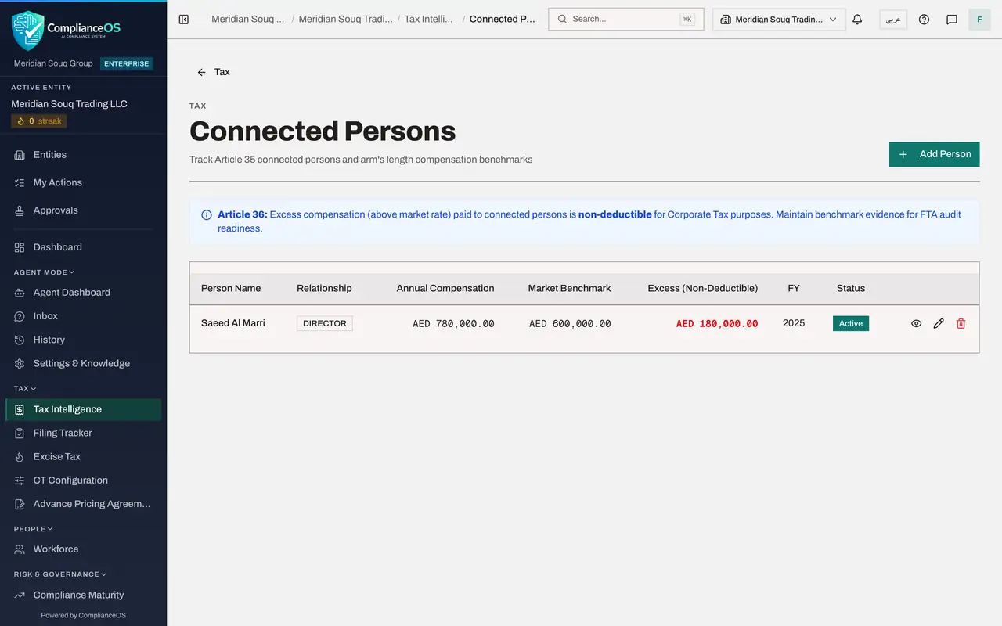Collapse the Risk & Governance section
This screenshot has height=626, width=1002.
click(60, 574)
